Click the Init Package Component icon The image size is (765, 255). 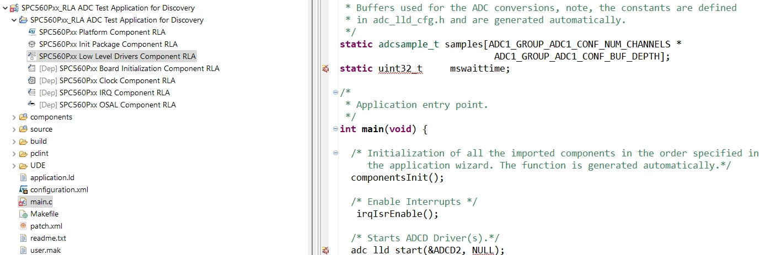coord(32,44)
